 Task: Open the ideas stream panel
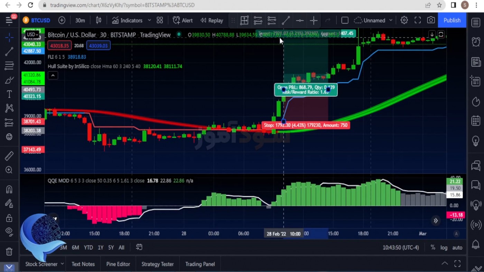[476, 205]
